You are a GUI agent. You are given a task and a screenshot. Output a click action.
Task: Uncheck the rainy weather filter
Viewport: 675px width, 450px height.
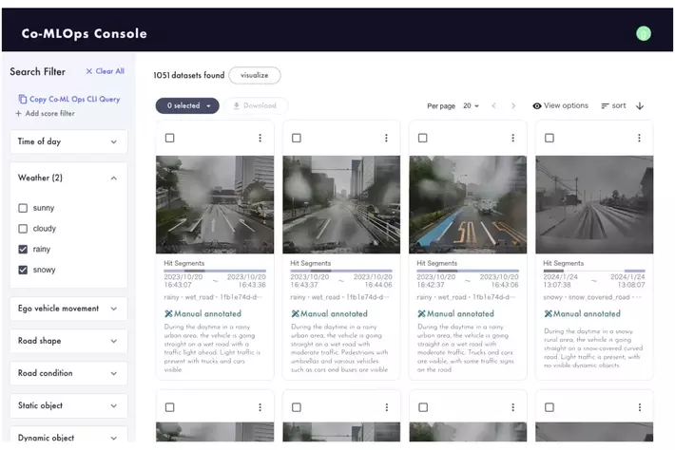tap(23, 250)
